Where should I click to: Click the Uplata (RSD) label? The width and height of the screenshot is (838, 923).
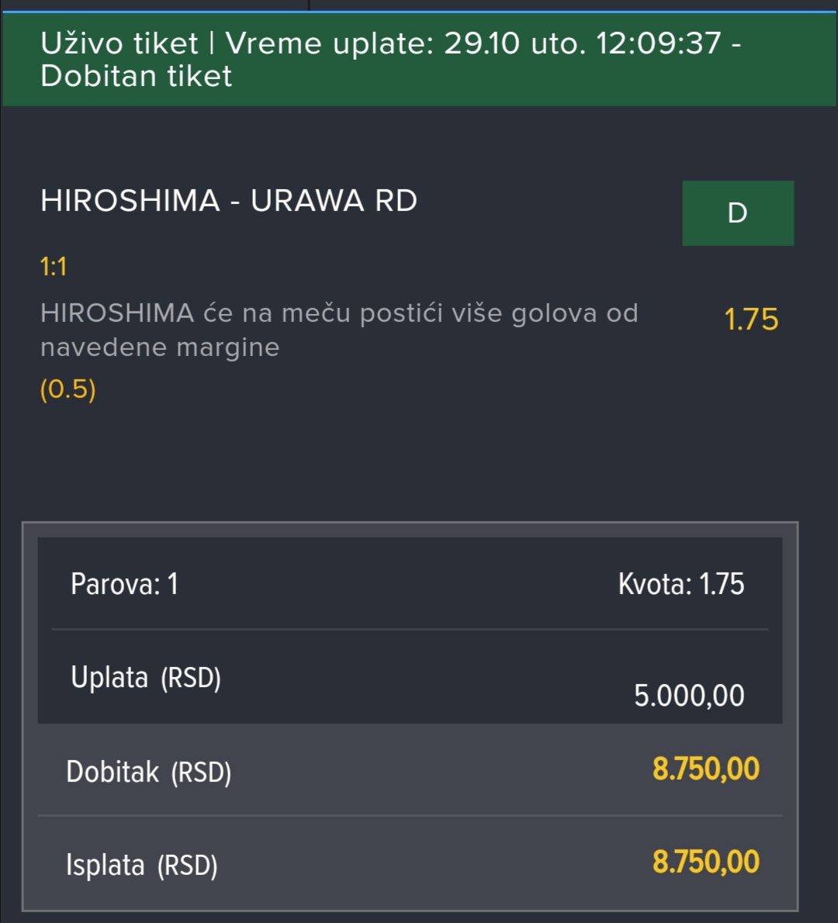(145, 678)
